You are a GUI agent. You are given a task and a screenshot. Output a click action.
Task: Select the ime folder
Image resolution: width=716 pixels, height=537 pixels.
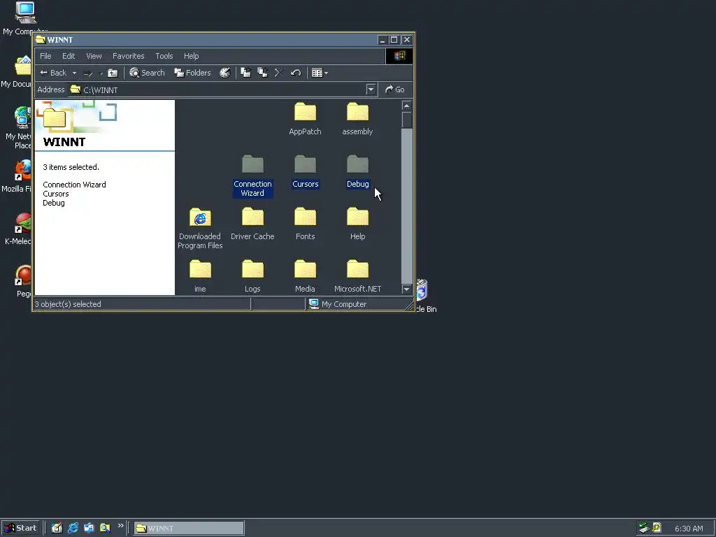click(200, 276)
